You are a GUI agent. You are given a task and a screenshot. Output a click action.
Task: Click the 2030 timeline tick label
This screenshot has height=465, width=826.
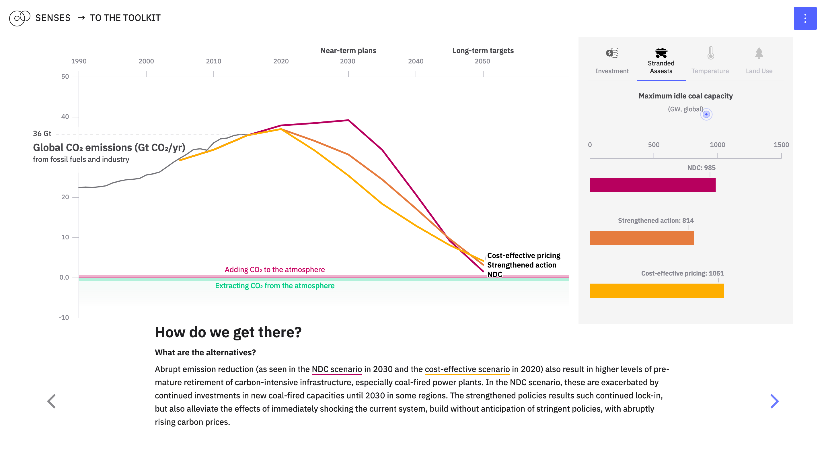[x=348, y=61]
